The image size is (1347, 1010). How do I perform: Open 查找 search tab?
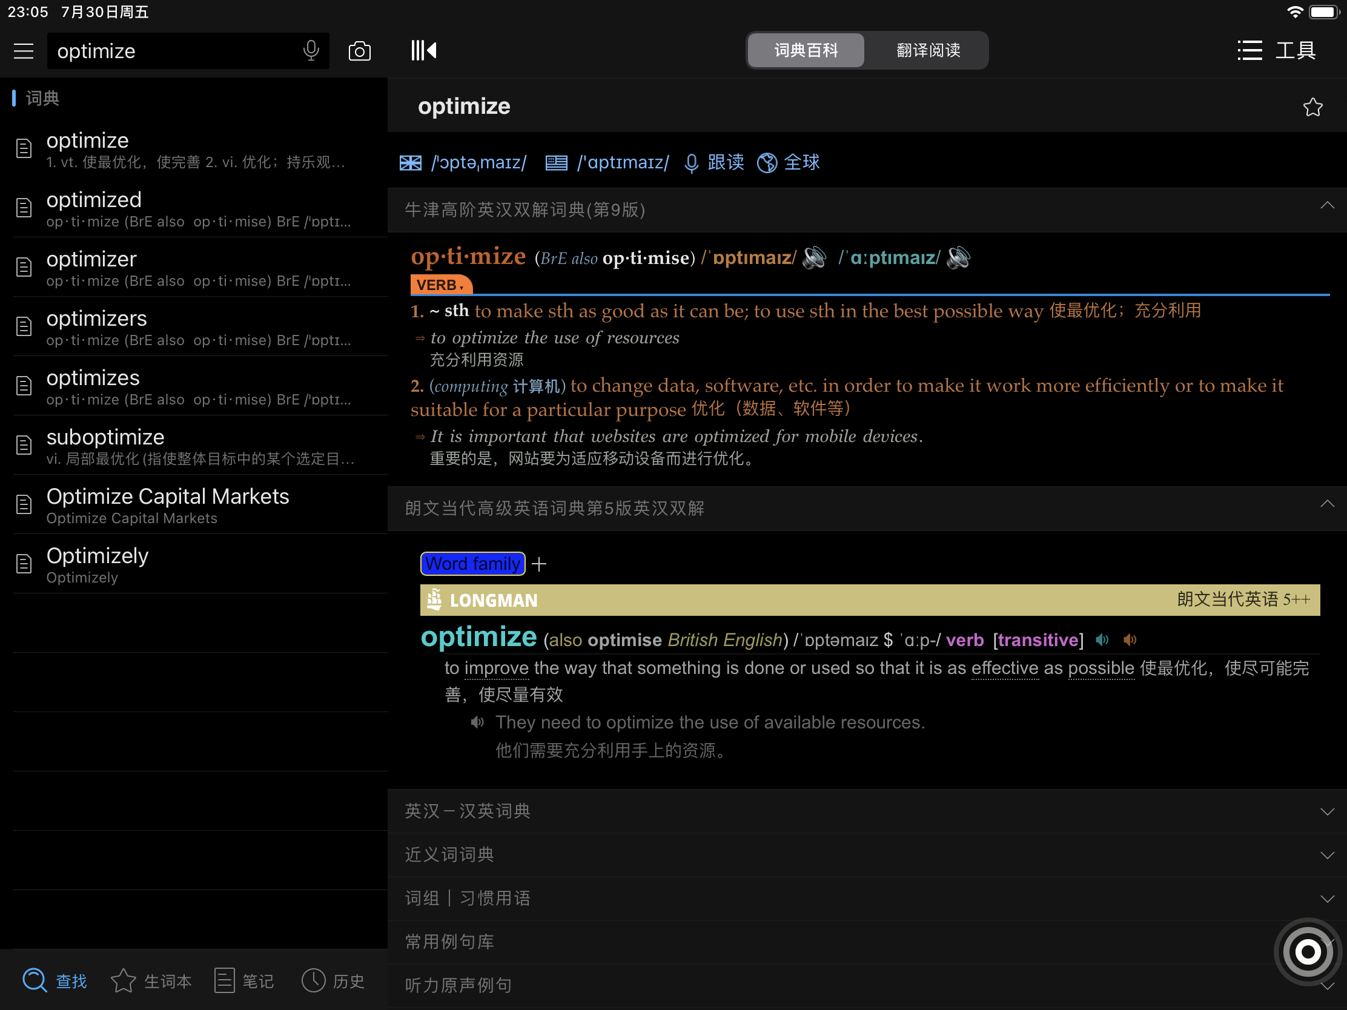[x=55, y=981]
